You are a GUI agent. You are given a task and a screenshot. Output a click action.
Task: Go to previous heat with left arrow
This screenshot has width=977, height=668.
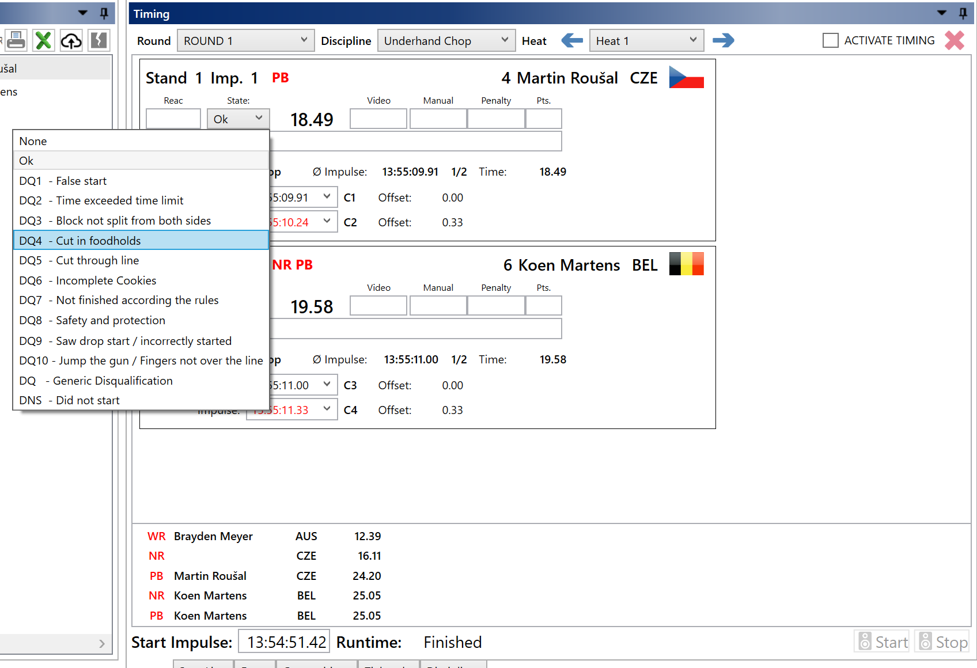pos(571,40)
